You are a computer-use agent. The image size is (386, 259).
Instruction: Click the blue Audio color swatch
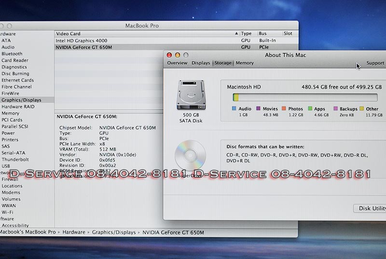[234, 109]
